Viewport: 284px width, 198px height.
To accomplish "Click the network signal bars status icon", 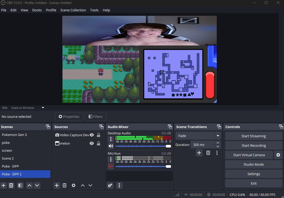I will 177,195.
